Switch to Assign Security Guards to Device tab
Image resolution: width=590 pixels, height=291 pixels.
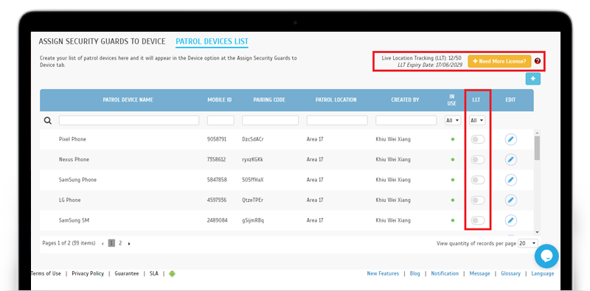(102, 41)
